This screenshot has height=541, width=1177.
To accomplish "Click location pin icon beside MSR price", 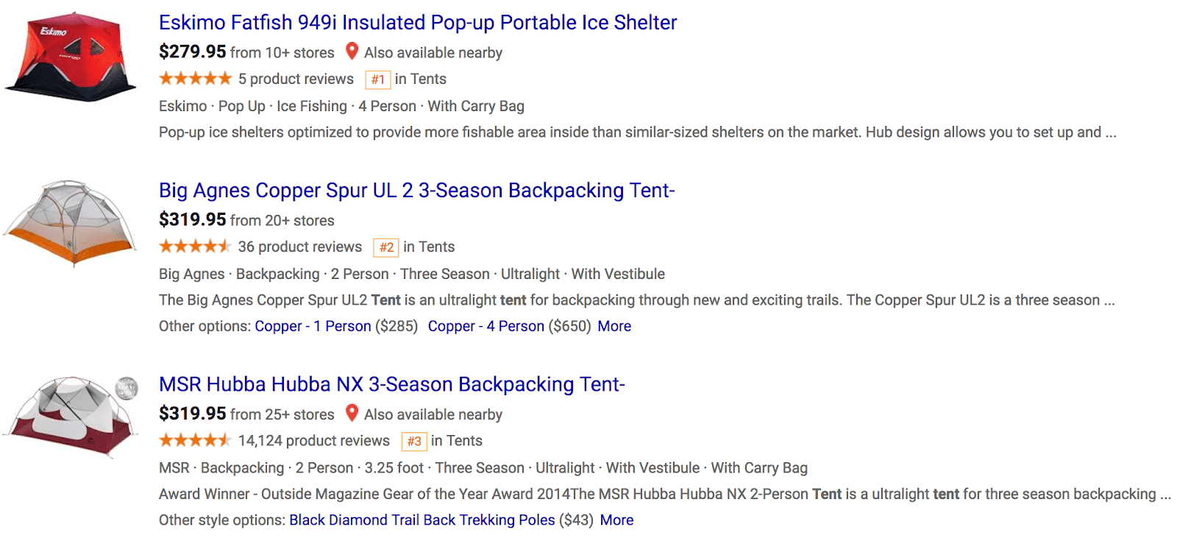I will 352,414.
